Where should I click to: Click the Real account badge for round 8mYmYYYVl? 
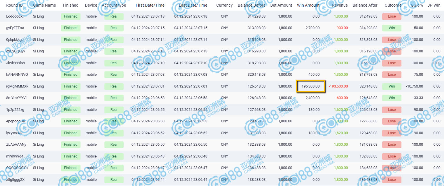pos(114,98)
